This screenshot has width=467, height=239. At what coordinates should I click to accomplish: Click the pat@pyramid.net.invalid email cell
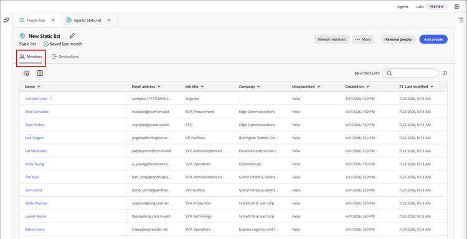coord(151,151)
